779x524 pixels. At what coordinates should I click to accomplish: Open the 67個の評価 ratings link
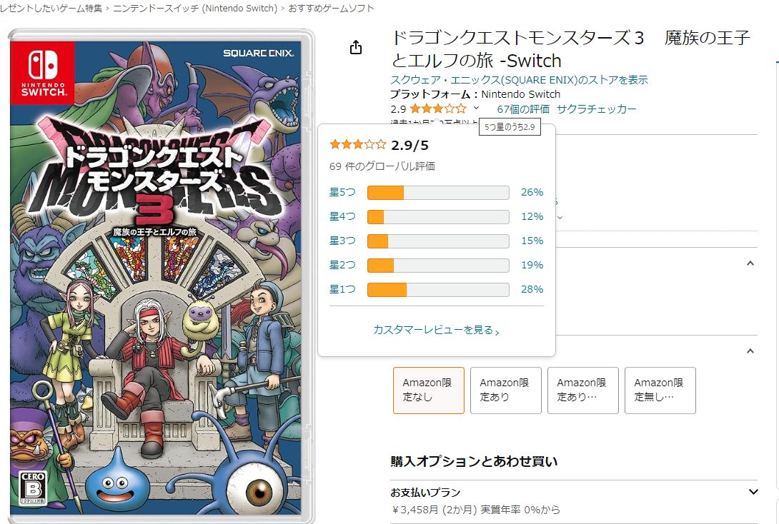(523, 109)
